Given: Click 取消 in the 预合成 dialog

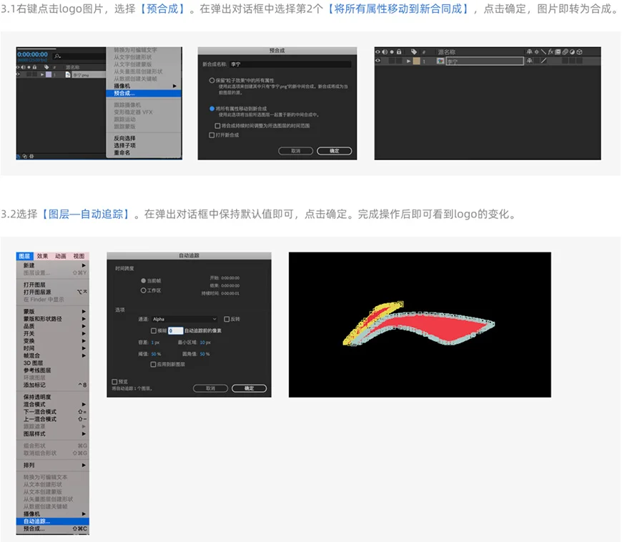Looking at the screenshot, I should tap(296, 151).
